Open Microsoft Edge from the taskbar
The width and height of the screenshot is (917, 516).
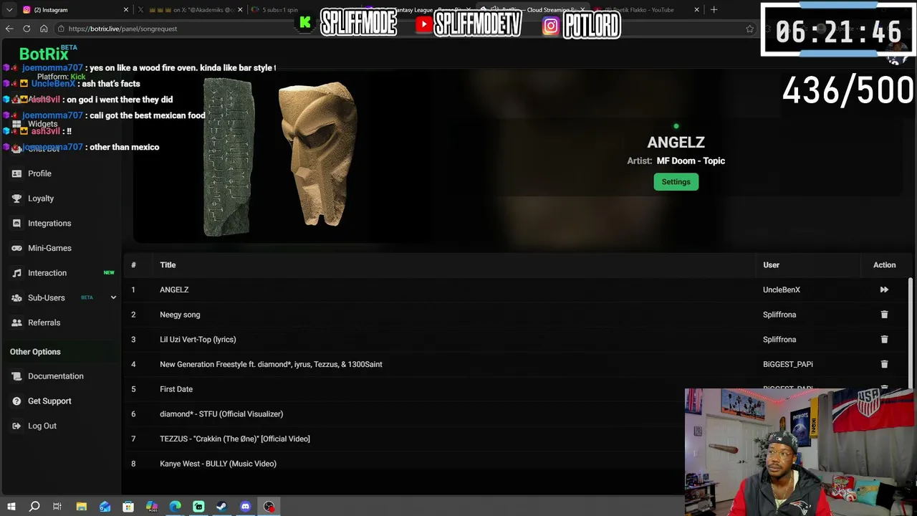click(x=176, y=507)
